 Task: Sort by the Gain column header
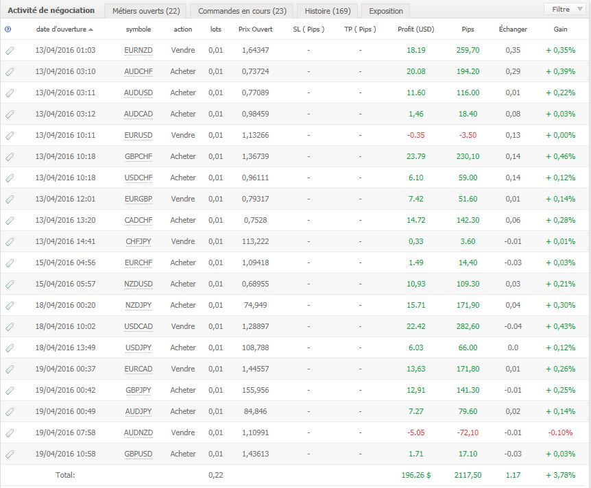[x=560, y=29]
